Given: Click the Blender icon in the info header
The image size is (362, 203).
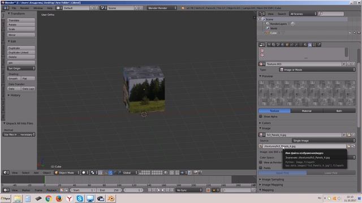Looking at the screenshot, I should [x=183, y=8].
